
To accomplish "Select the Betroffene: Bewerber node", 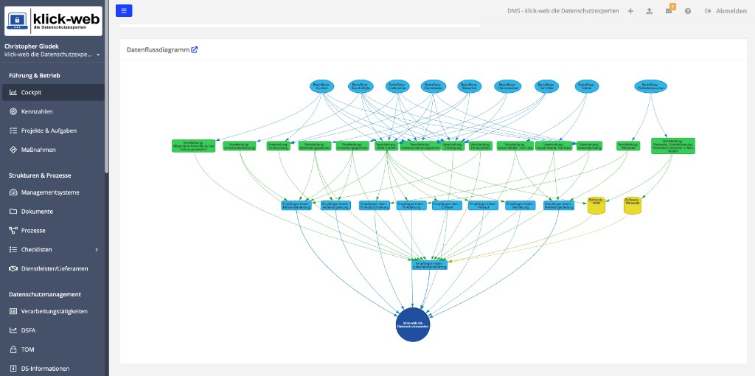I will point(470,86).
